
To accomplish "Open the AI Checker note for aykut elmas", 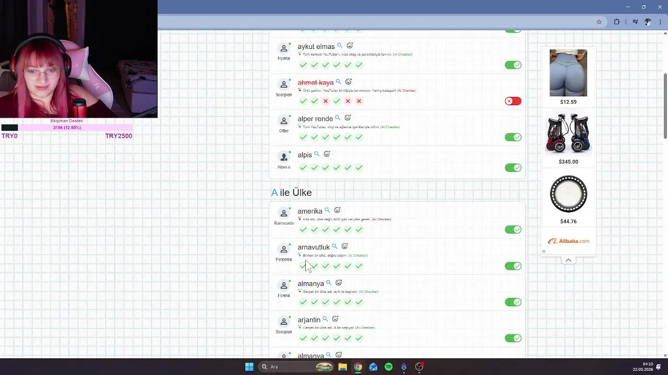I will click(x=402, y=54).
